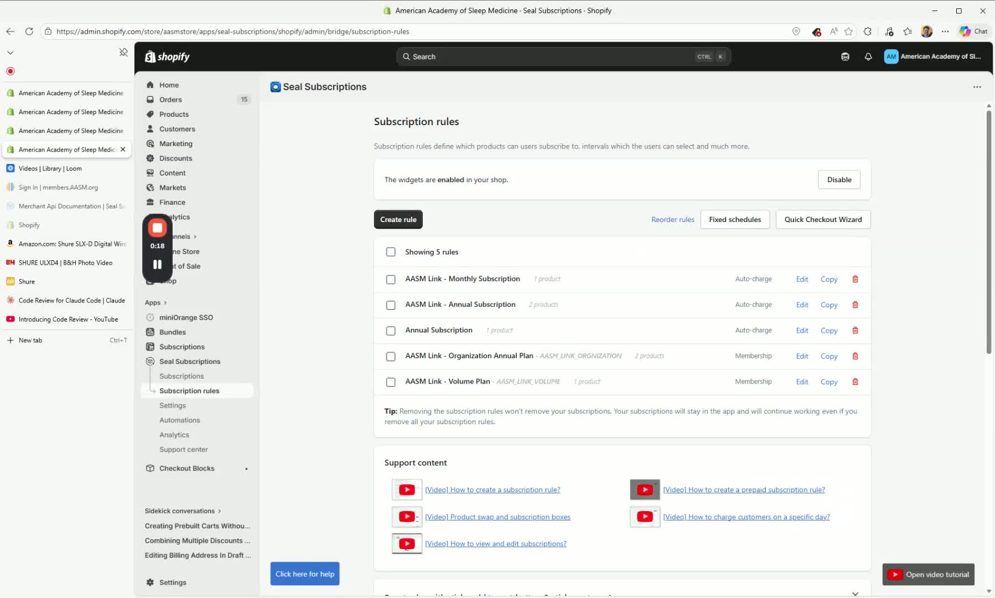Open Subscriptions under Seal Subscriptions
Screen dimensions: 995x598
tap(182, 376)
